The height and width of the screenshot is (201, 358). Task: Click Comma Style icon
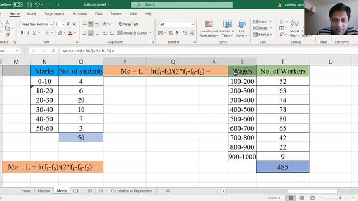point(177,33)
